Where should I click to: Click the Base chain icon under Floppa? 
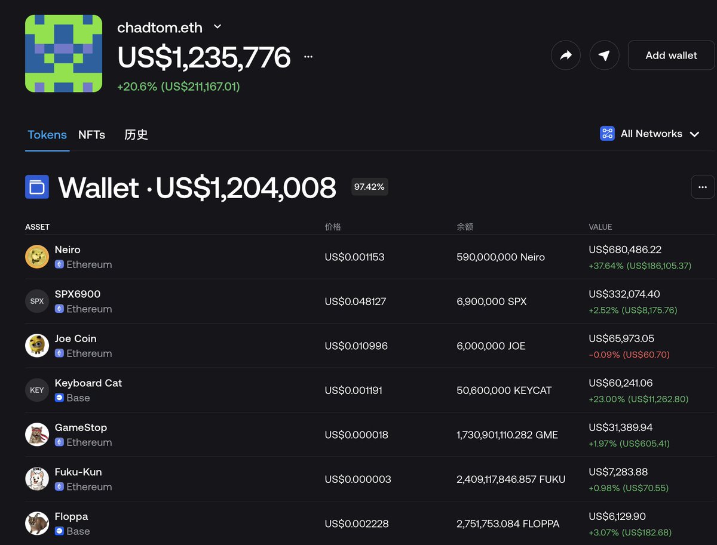pyautogui.click(x=59, y=531)
